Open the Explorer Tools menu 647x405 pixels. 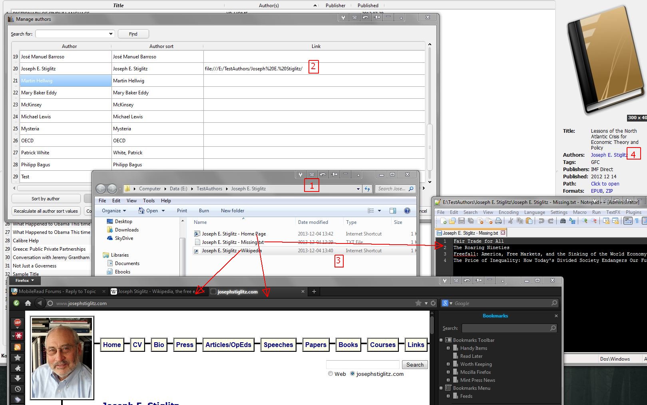149,201
